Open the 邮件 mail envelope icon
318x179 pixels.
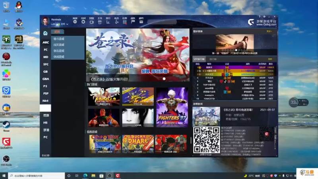tap(141, 22)
